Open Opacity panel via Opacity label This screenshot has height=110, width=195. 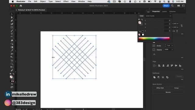click(159, 50)
